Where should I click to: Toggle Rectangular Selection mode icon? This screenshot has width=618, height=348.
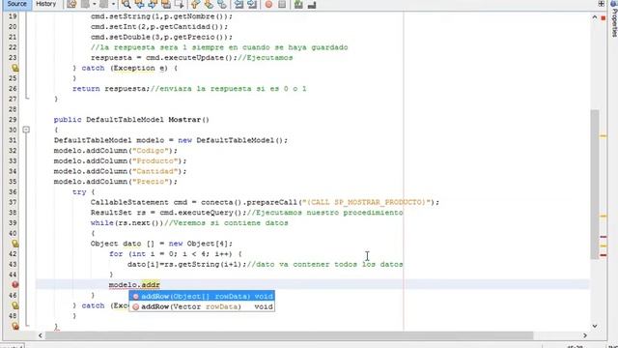click(180, 4)
